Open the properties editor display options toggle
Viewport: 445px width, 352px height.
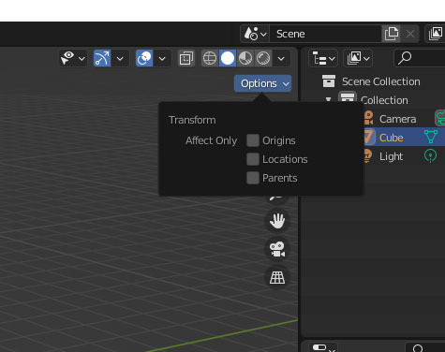pyautogui.click(x=323, y=347)
